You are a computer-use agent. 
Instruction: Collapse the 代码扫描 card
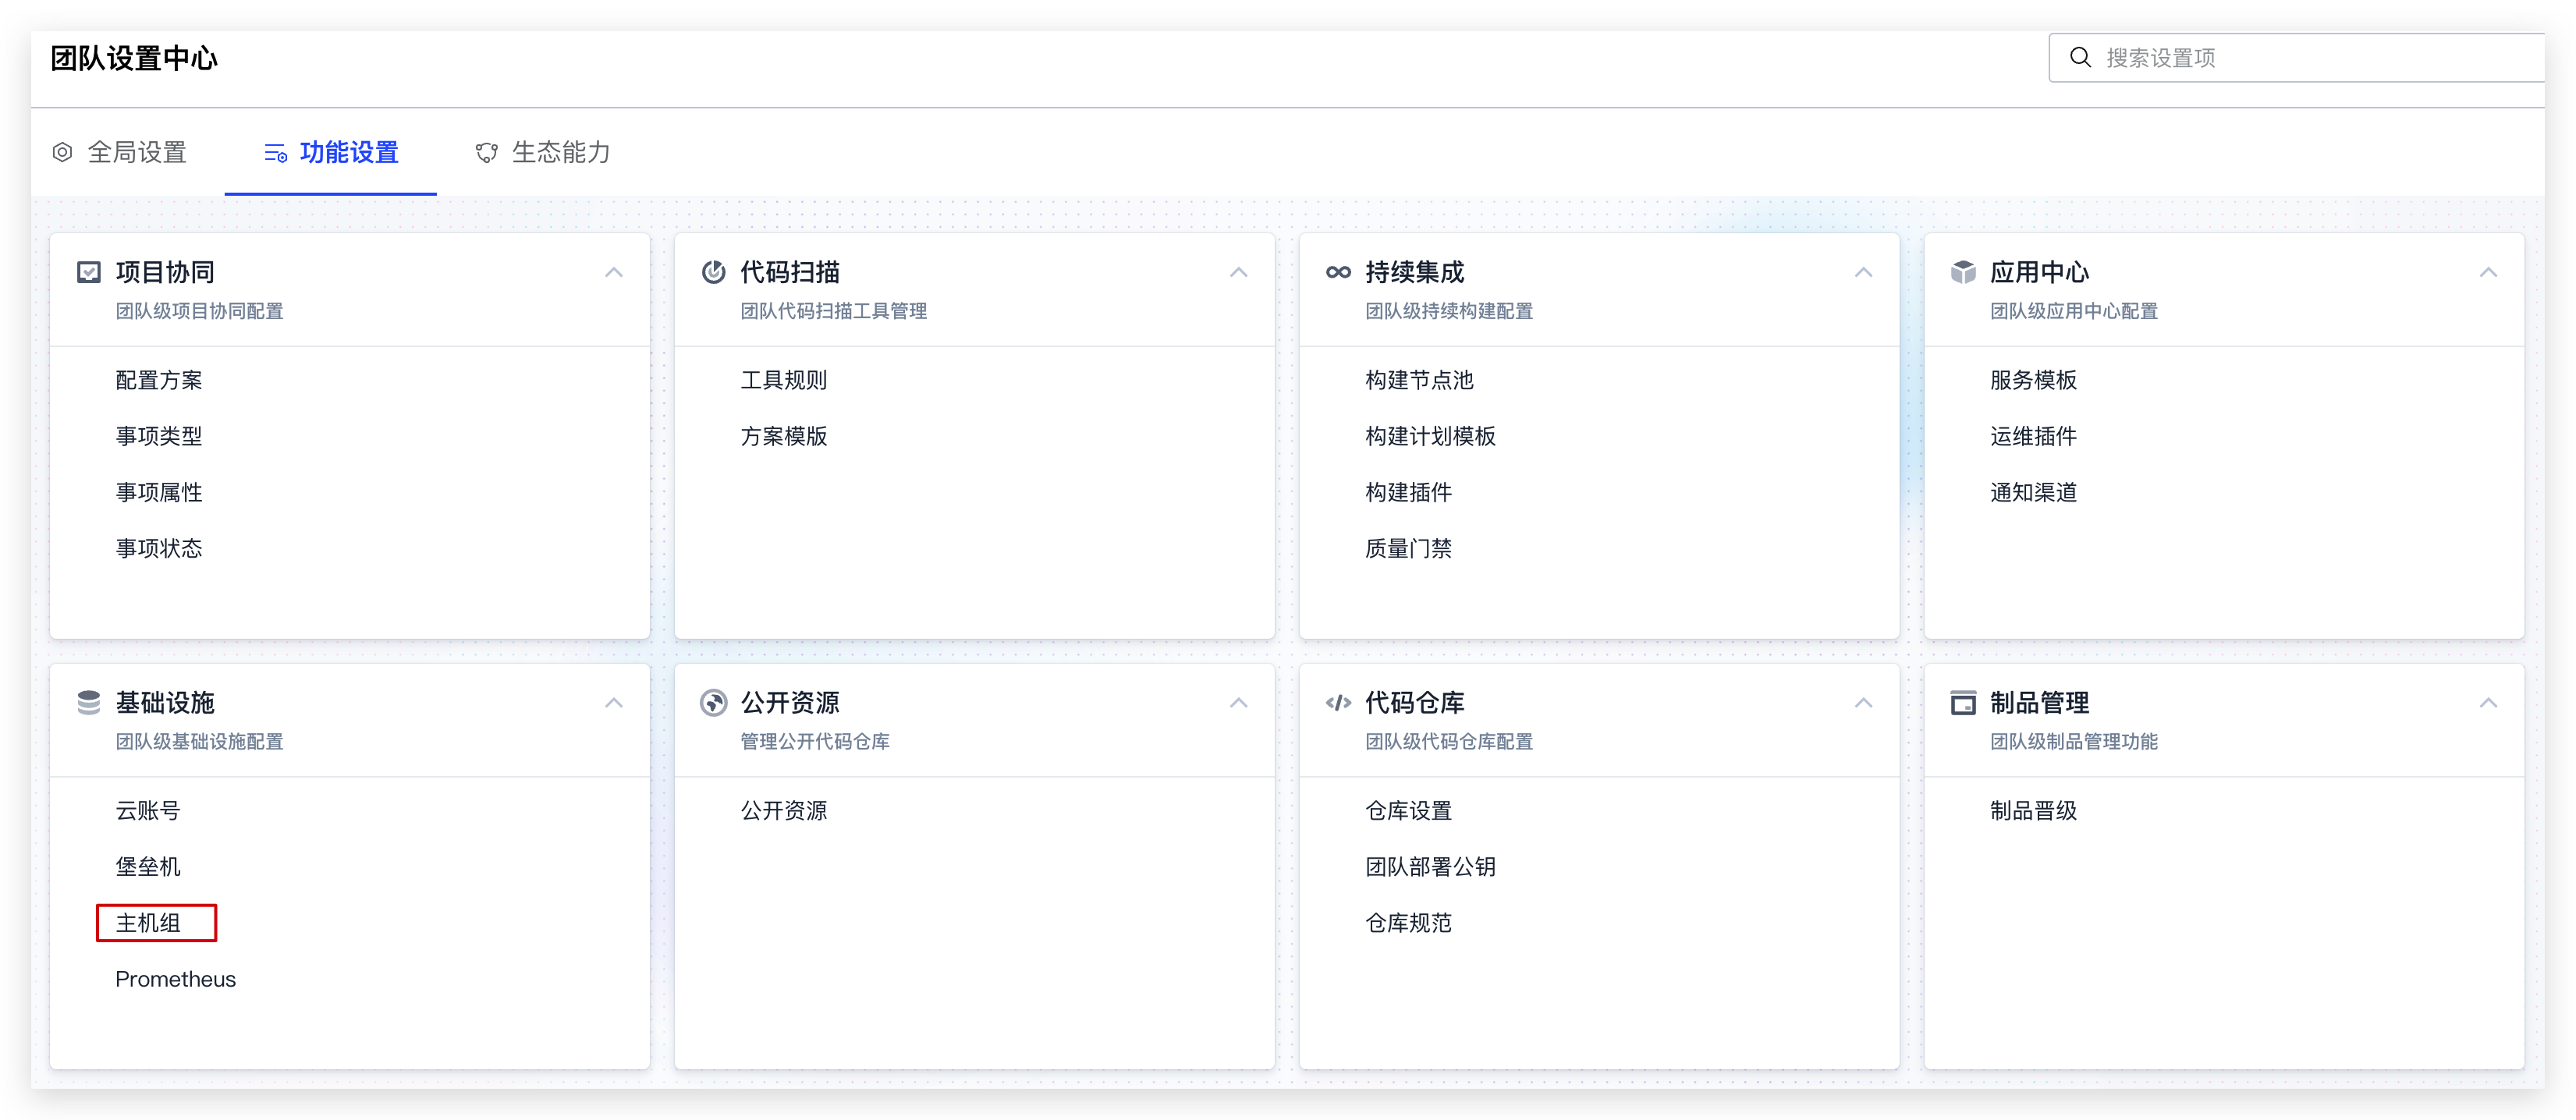point(1238,272)
